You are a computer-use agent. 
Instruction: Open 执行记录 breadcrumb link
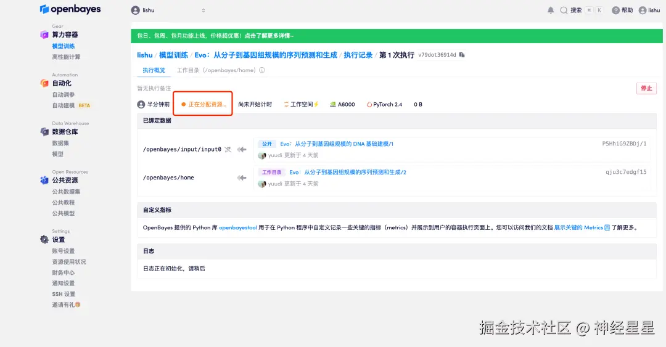(358, 55)
